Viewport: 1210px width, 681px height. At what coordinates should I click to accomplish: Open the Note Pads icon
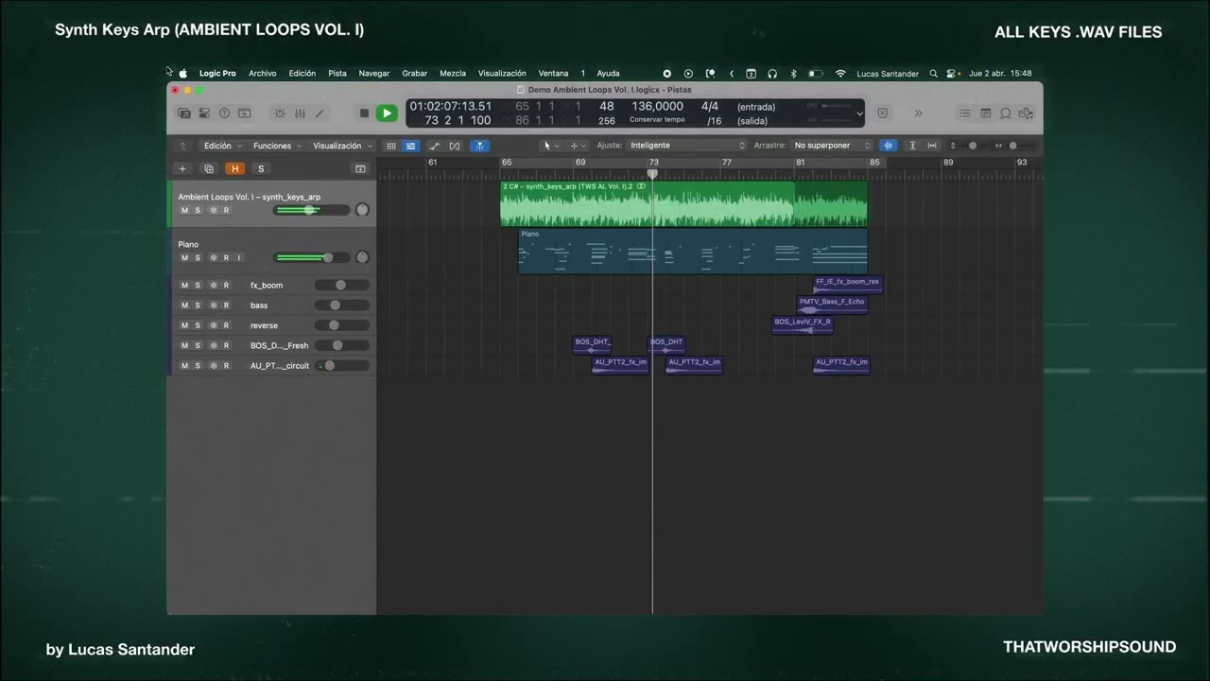(985, 113)
